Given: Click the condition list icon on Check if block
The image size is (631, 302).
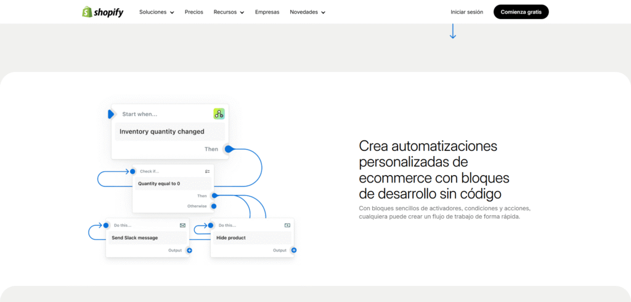Looking at the screenshot, I should pos(207,171).
